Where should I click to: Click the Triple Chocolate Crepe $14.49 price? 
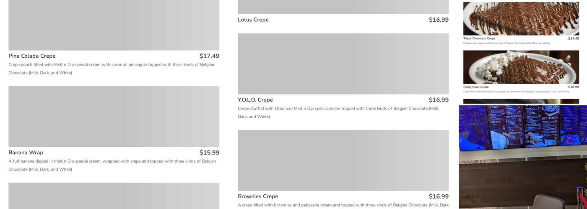[x=573, y=38]
